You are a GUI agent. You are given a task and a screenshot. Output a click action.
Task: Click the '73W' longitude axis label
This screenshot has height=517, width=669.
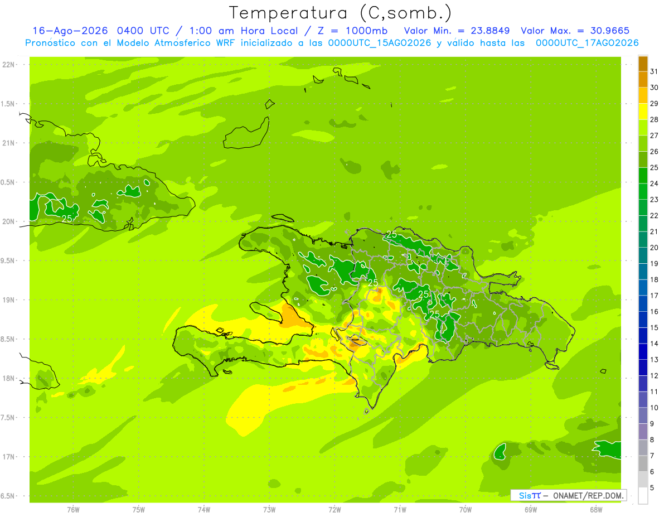(x=269, y=510)
